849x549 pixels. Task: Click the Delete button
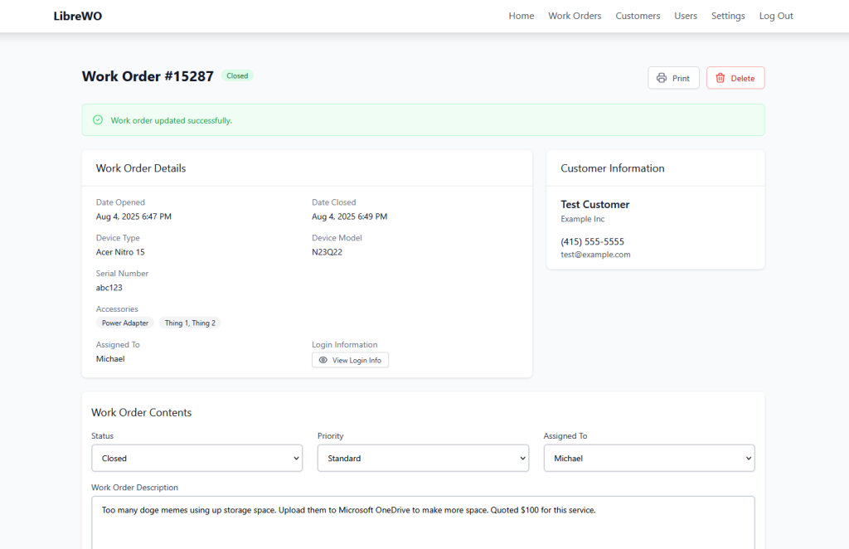735,77
